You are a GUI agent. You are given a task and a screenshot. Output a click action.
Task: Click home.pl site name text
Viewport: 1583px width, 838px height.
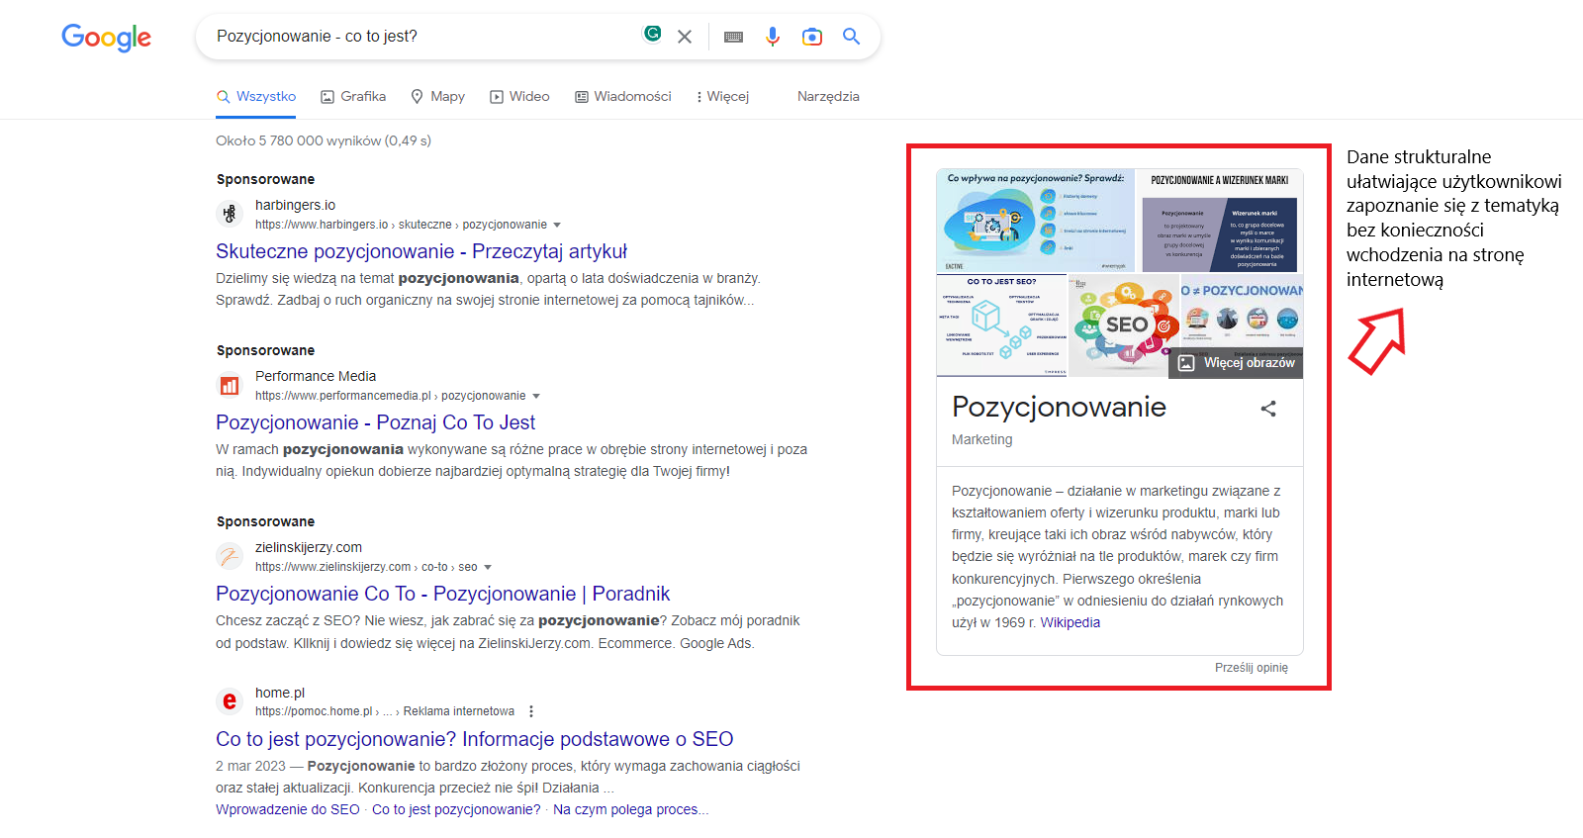click(280, 693)
